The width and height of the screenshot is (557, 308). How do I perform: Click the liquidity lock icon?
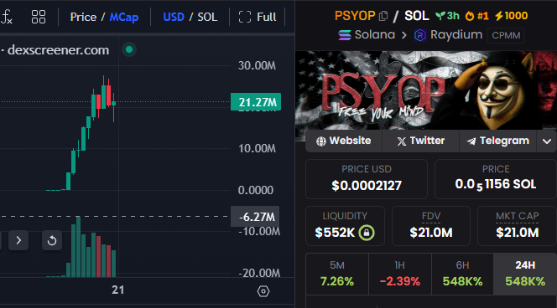(367, 233)
